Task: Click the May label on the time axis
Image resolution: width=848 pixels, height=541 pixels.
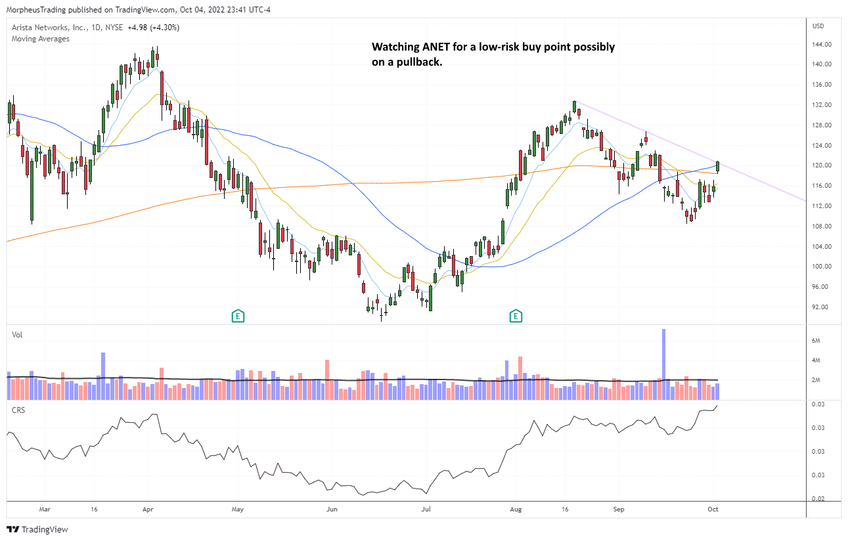Action: pos(238,509)
